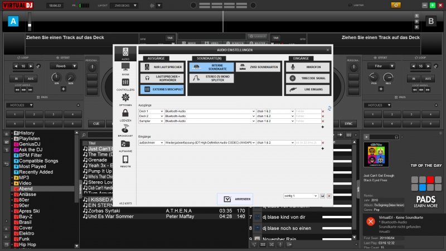Add an effect slot on deck A
This screenshot has width=446, height=251.
tap(63, 89)
